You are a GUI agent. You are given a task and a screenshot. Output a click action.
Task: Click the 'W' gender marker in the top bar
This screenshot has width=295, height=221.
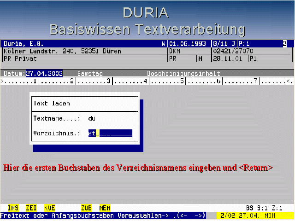164,44
